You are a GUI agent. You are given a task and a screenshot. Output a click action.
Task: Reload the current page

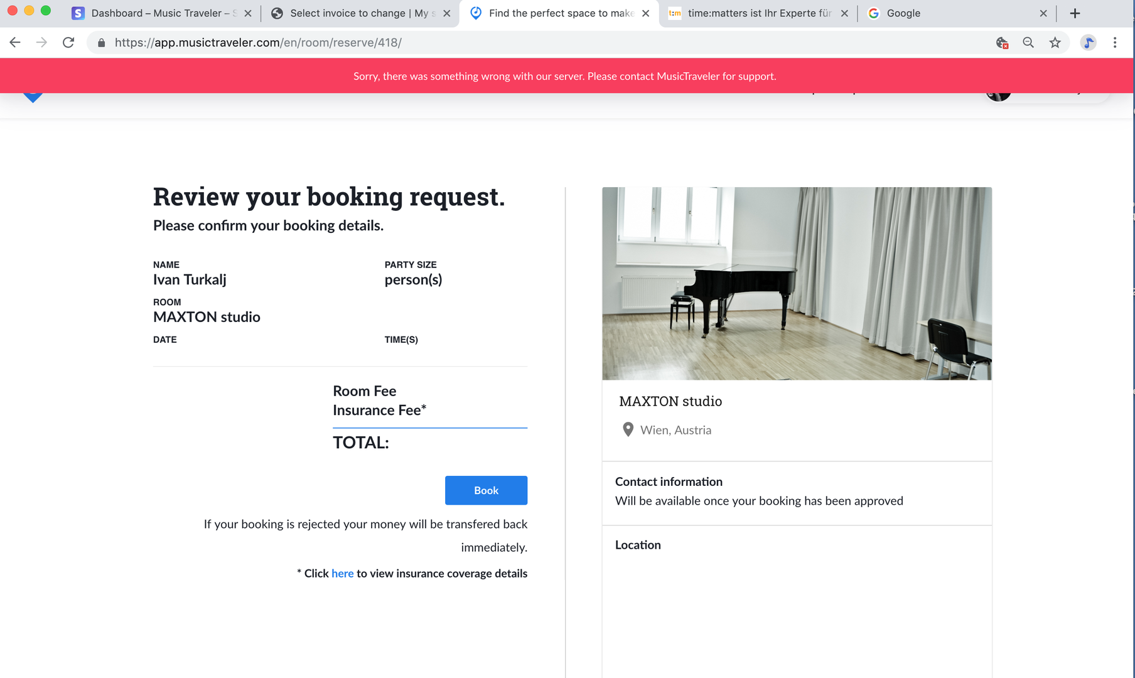[68, 43]
